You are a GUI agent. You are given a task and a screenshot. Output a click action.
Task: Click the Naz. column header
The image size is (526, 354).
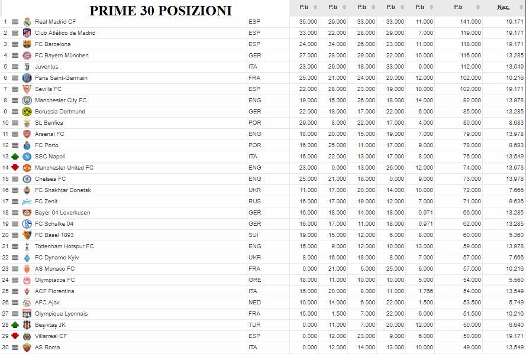pyautogui.click(x=503, y=7)
